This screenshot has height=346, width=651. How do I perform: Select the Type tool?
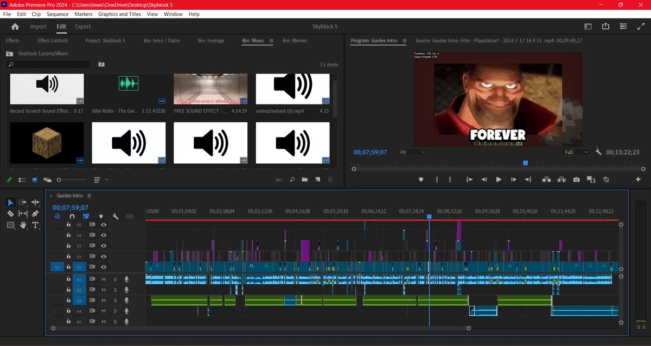pos(36,225)
